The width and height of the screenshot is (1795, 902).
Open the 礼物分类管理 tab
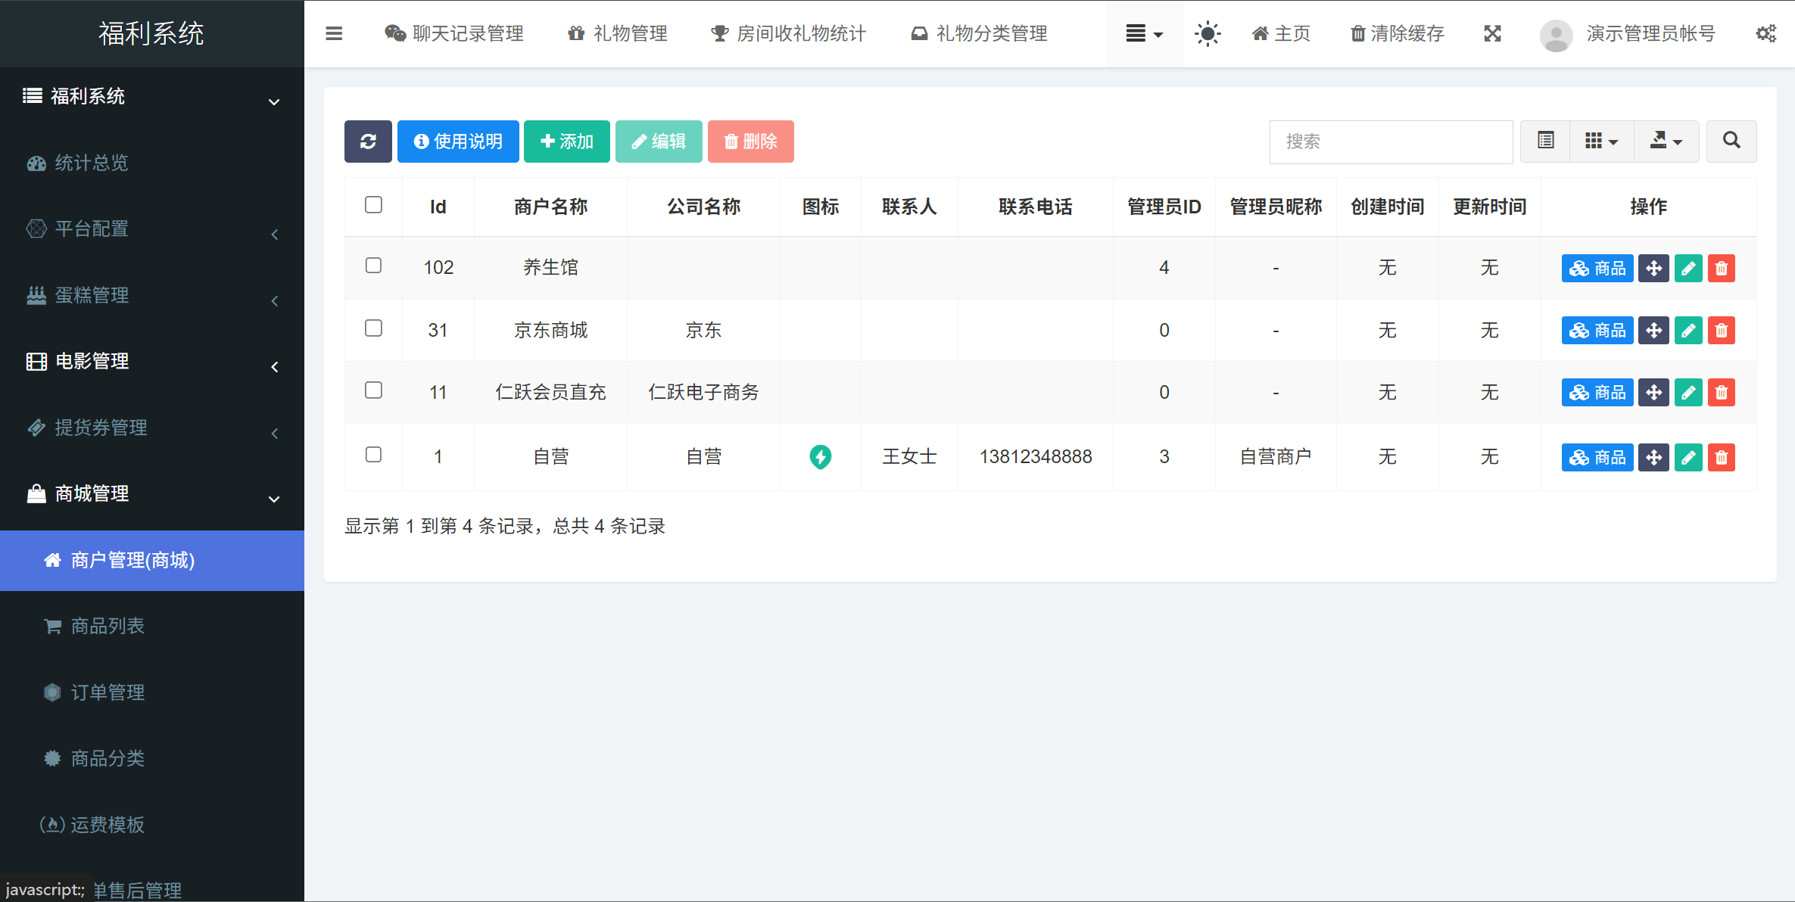coord(979,33)
